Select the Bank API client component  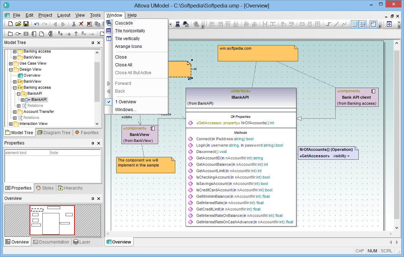click(x=357, y=97)
